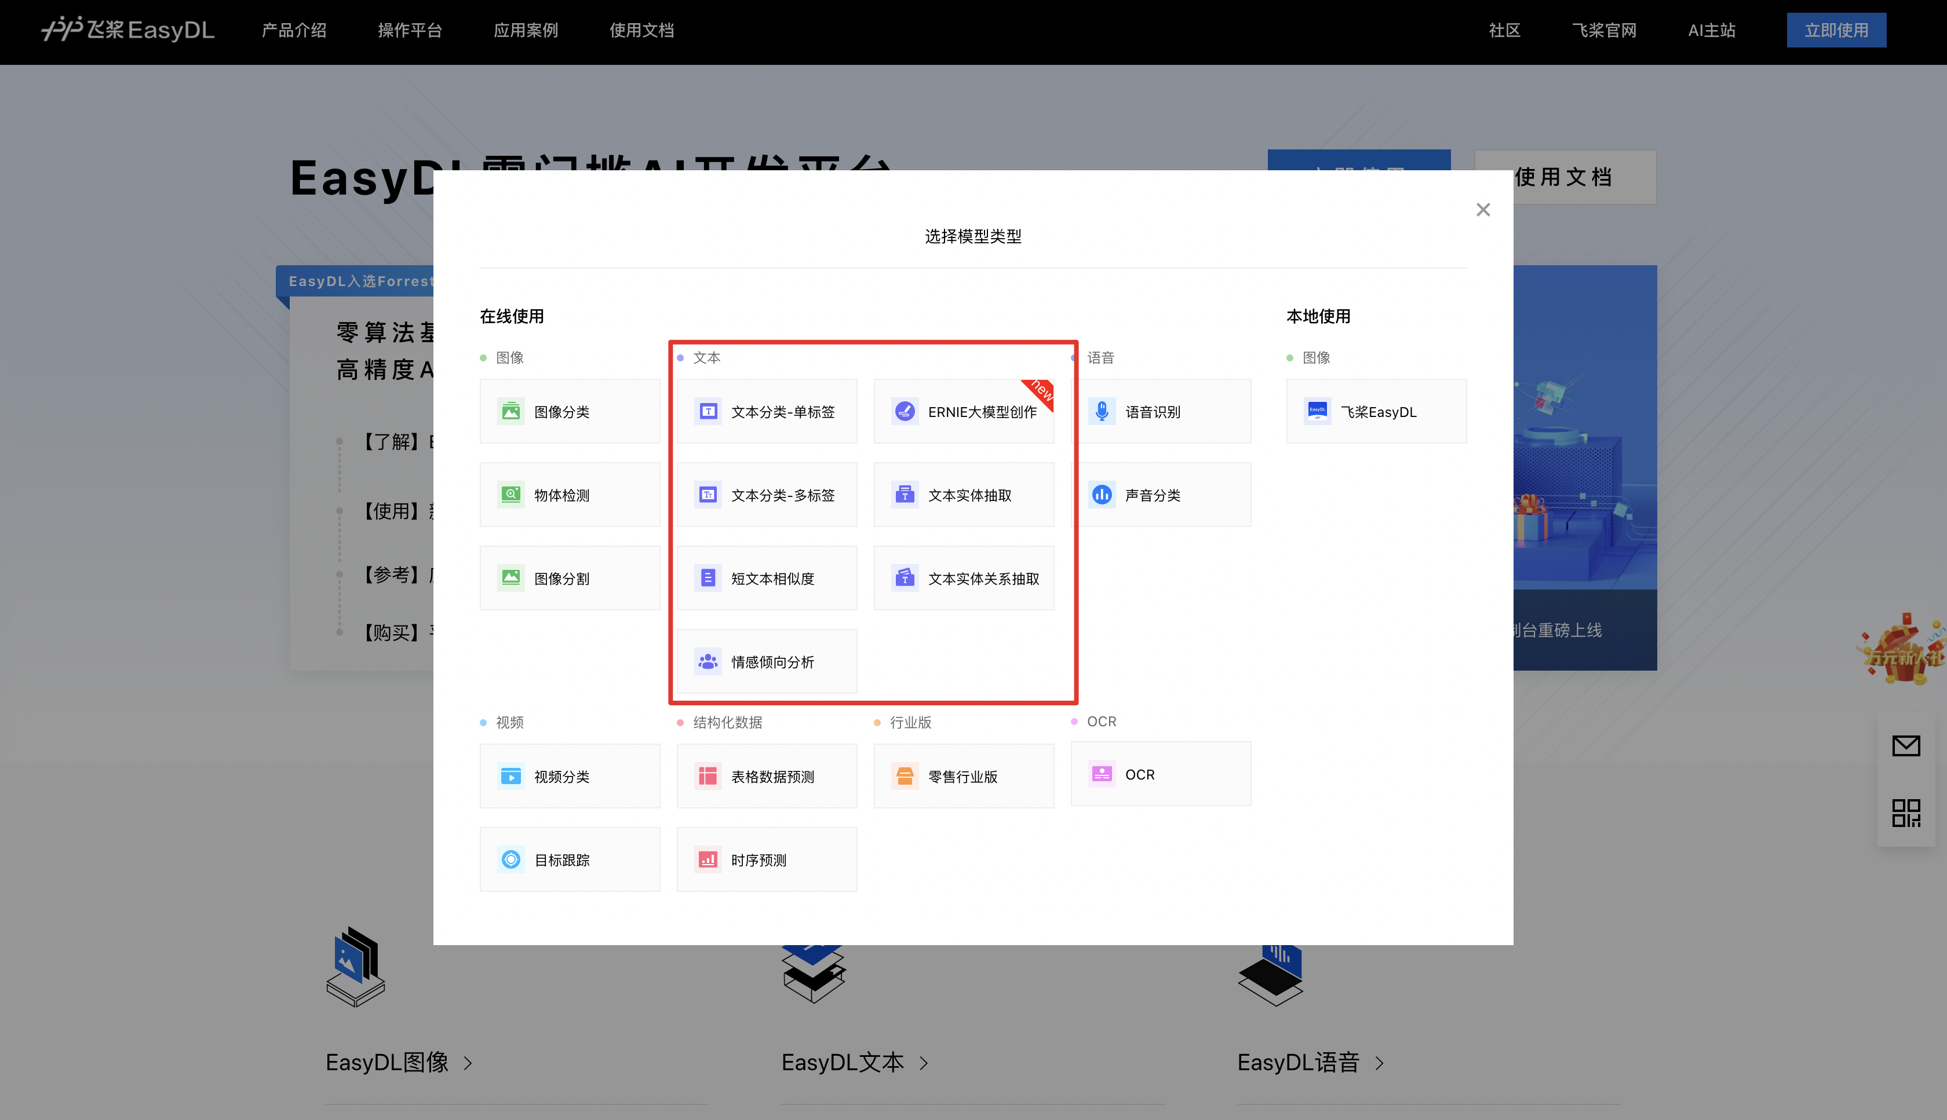Viewport: 1947px width, 1120px height.
Task: Click the 飞桨 EasyDL logo
Action: pyautogui.click(x=127, y=30)
